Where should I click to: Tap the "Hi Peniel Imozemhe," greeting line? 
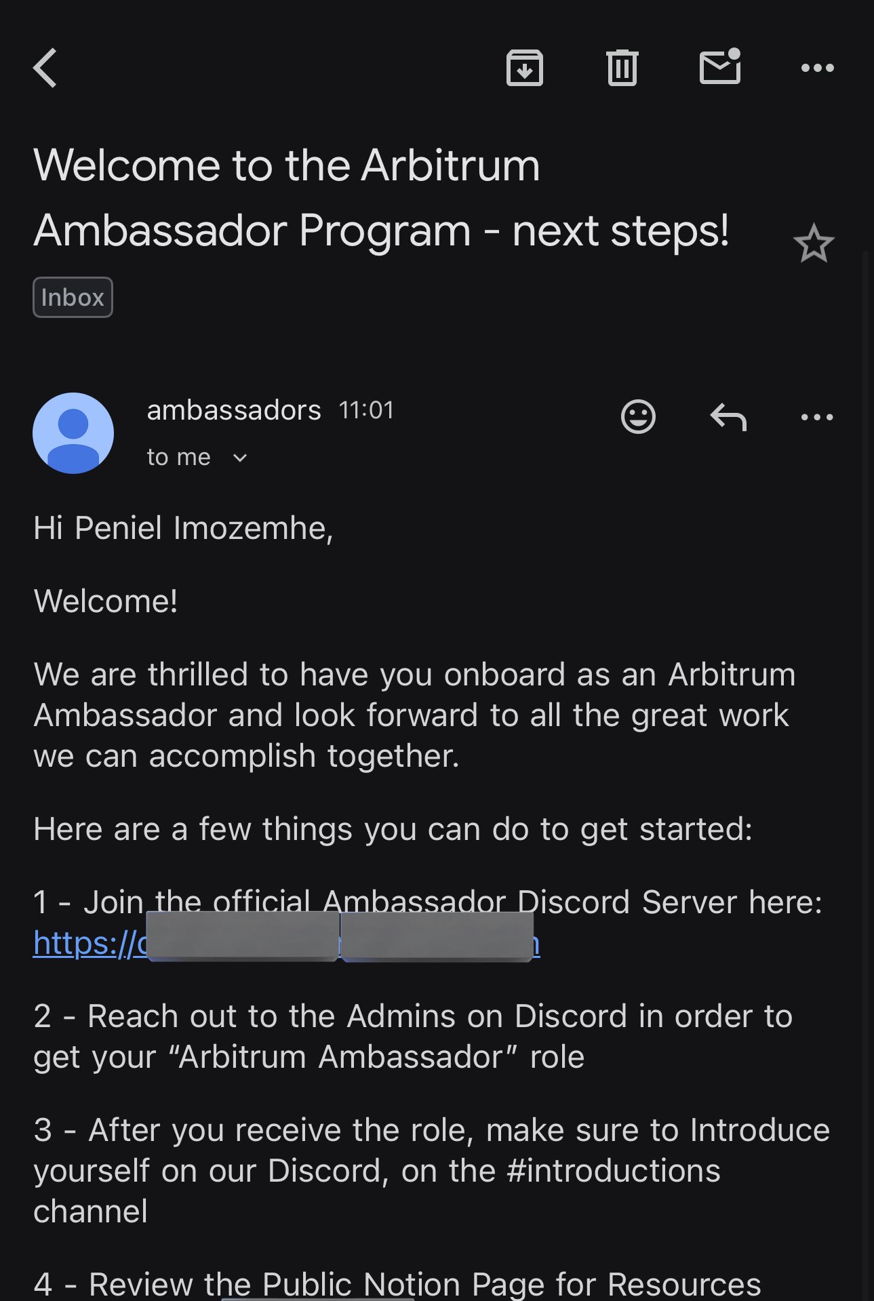[183, 528]
